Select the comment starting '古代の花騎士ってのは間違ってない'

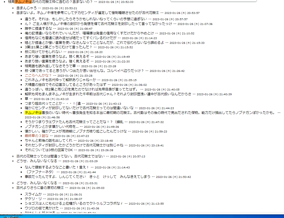click(x=61, y=156)
